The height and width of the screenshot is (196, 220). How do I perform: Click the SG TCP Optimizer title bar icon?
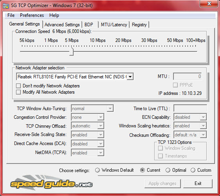click(6, 6)
